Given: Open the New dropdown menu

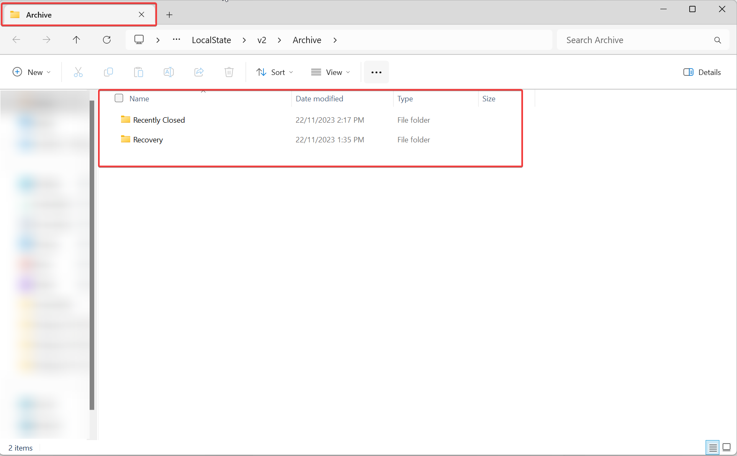Looking at the screenshot, I should 32,72.
